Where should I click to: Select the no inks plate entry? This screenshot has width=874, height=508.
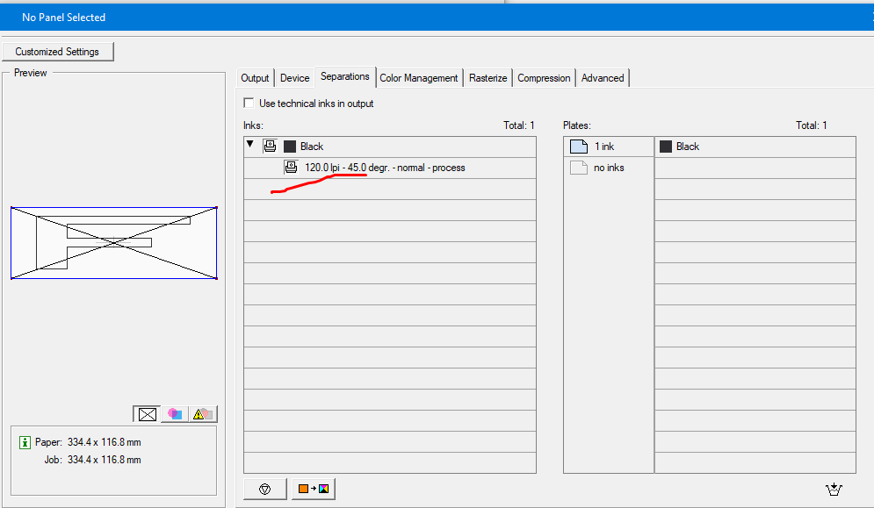pyautogui.click(x=609, y=168)
